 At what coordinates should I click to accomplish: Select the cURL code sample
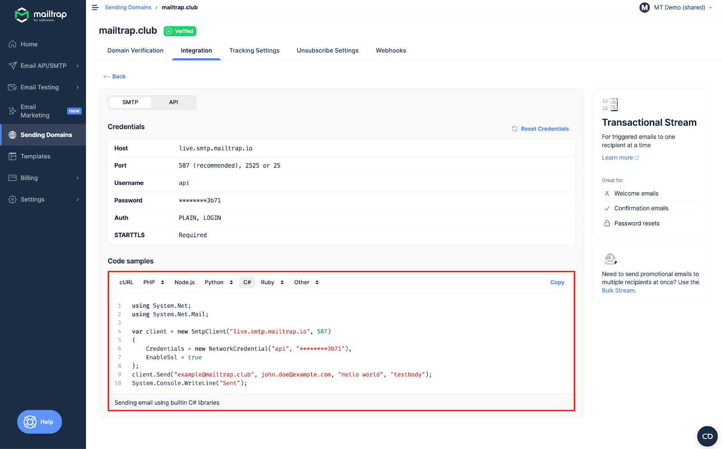(126, 282)
